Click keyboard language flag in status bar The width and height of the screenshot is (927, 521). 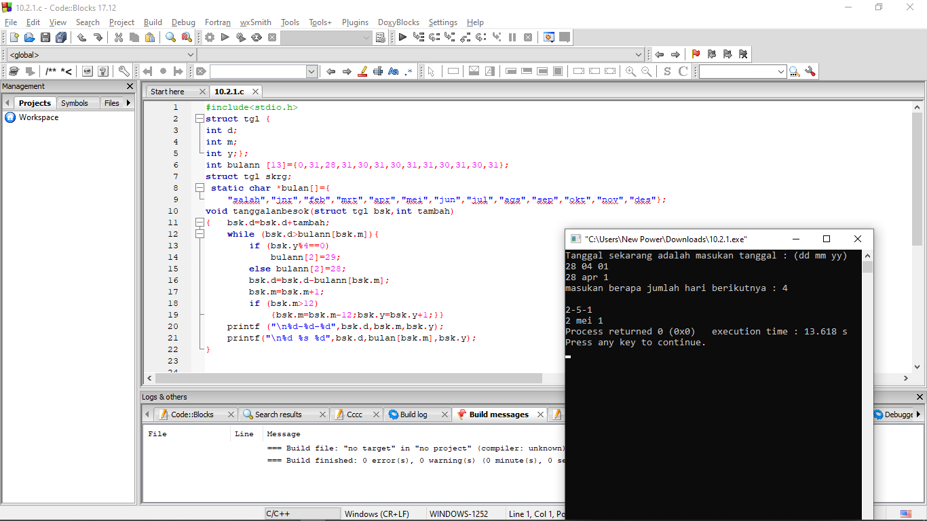(906, 514)
